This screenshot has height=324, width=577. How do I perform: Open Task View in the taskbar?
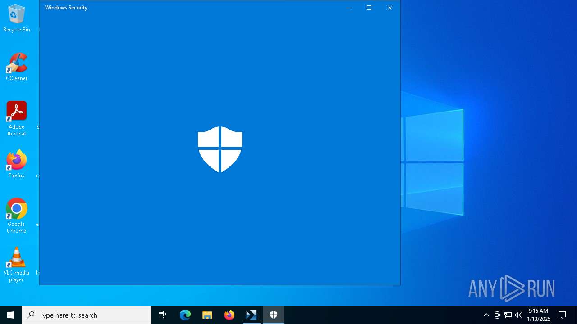162,315
